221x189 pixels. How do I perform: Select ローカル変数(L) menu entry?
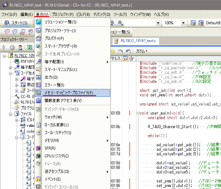(x=73, y=125)
